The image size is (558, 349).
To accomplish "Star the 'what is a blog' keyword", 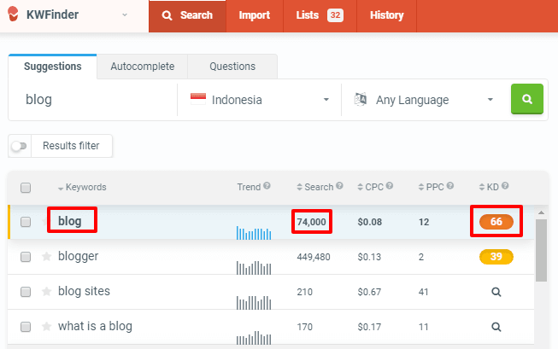I will coord(46,326).
